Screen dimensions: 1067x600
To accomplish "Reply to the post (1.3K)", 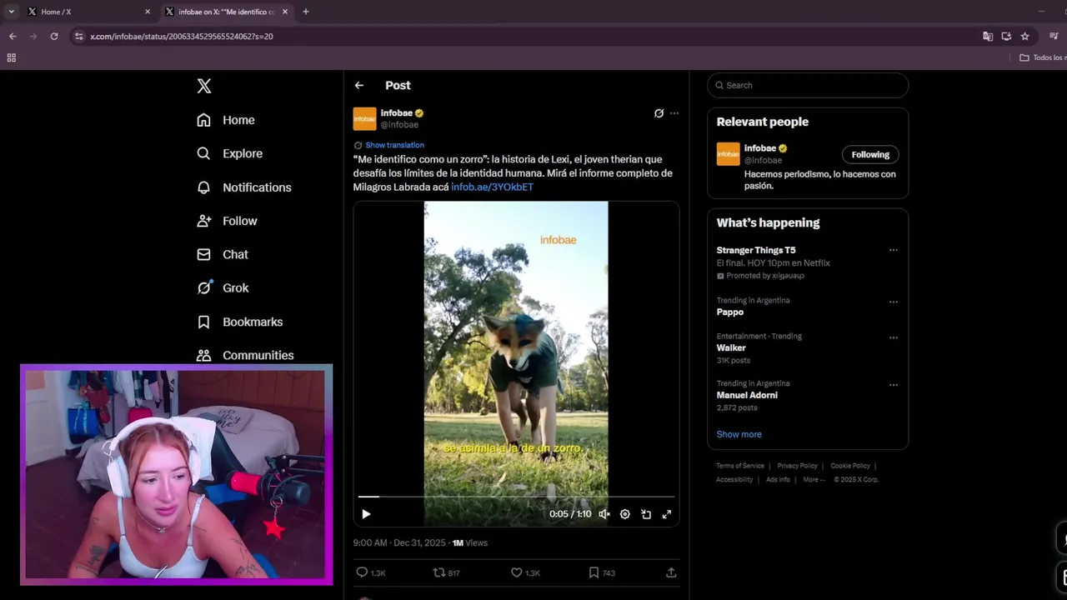I will pyautogui.click(x=371, y=572).
